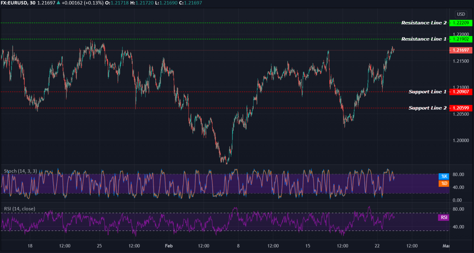Click the L:1.21690 low value

click(166, 3)
